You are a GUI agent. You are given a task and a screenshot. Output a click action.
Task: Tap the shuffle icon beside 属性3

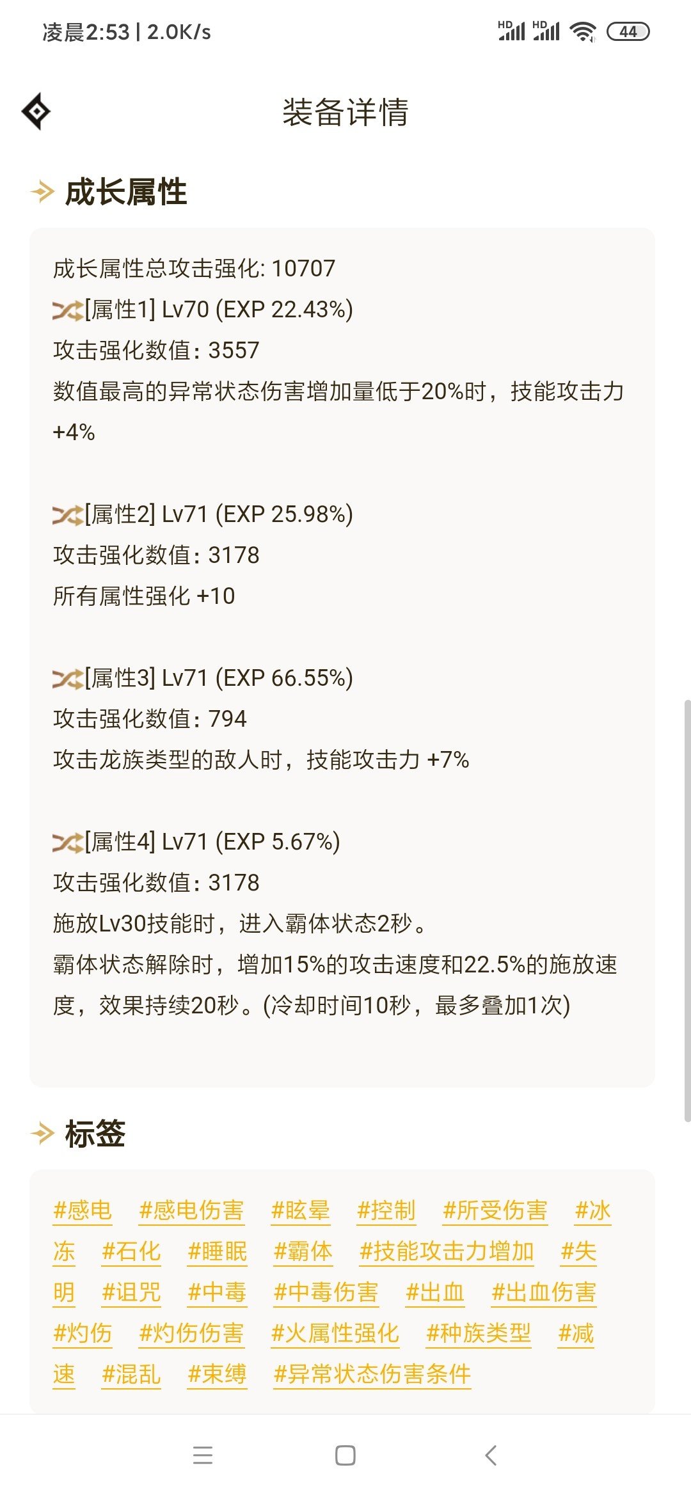68,679
